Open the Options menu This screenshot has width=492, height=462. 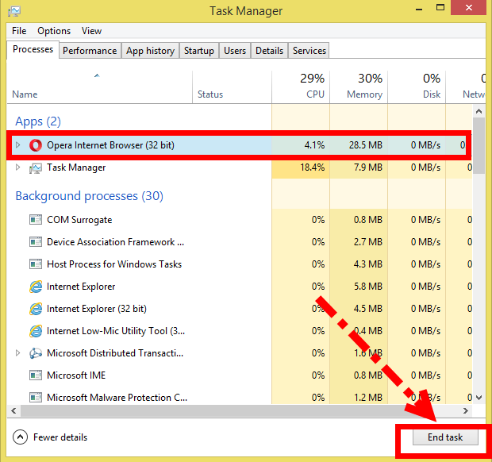(54, 31)
